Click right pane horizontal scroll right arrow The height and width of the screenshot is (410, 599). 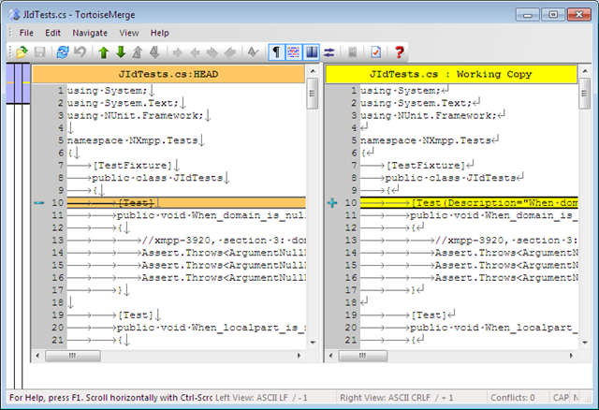pos(571,356)
